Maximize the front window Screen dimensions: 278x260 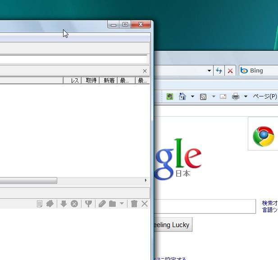125,24
